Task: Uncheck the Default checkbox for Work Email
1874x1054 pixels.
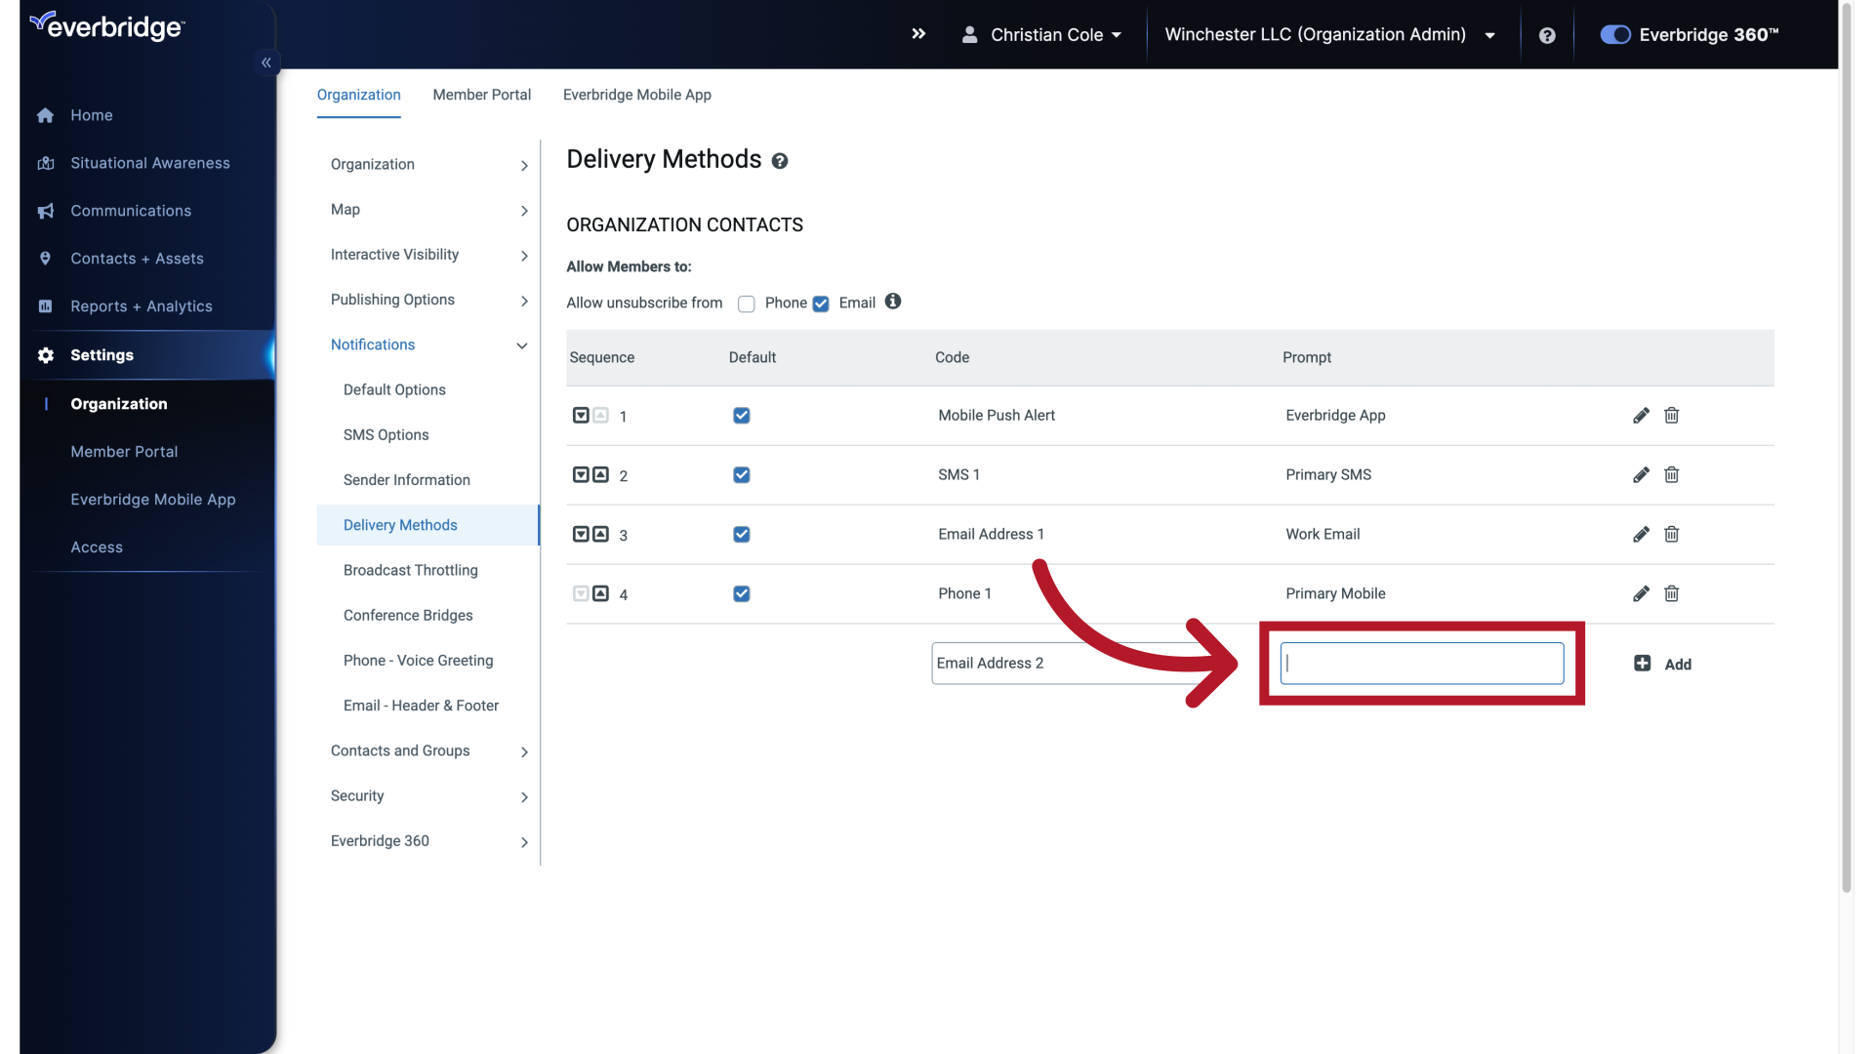Action: click(742, 534)
